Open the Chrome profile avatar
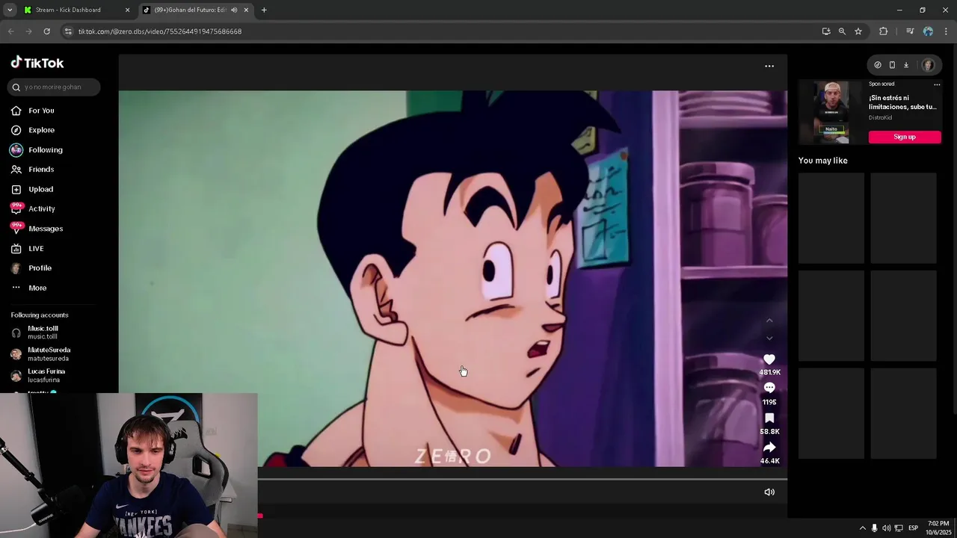957x538 pixels. point(928,31)
